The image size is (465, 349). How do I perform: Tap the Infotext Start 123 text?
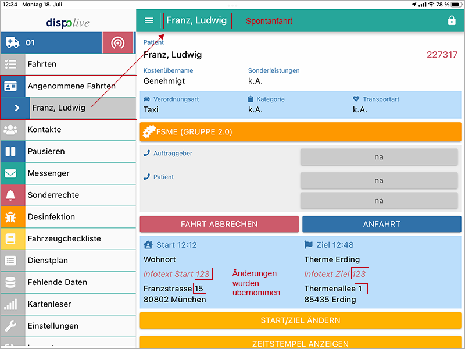point(177,274)
